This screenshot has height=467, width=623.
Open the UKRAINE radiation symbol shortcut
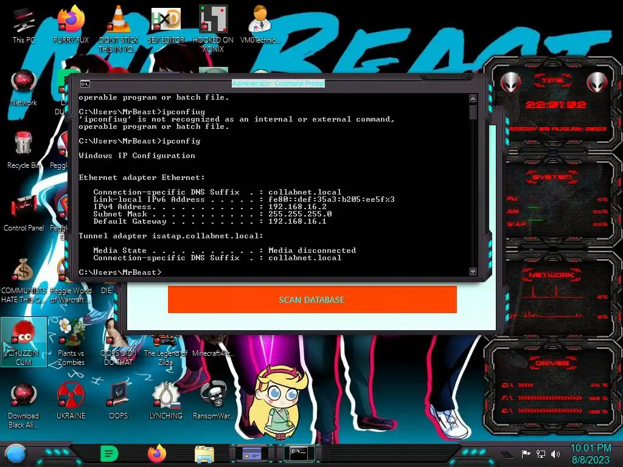tap(71, 400)
